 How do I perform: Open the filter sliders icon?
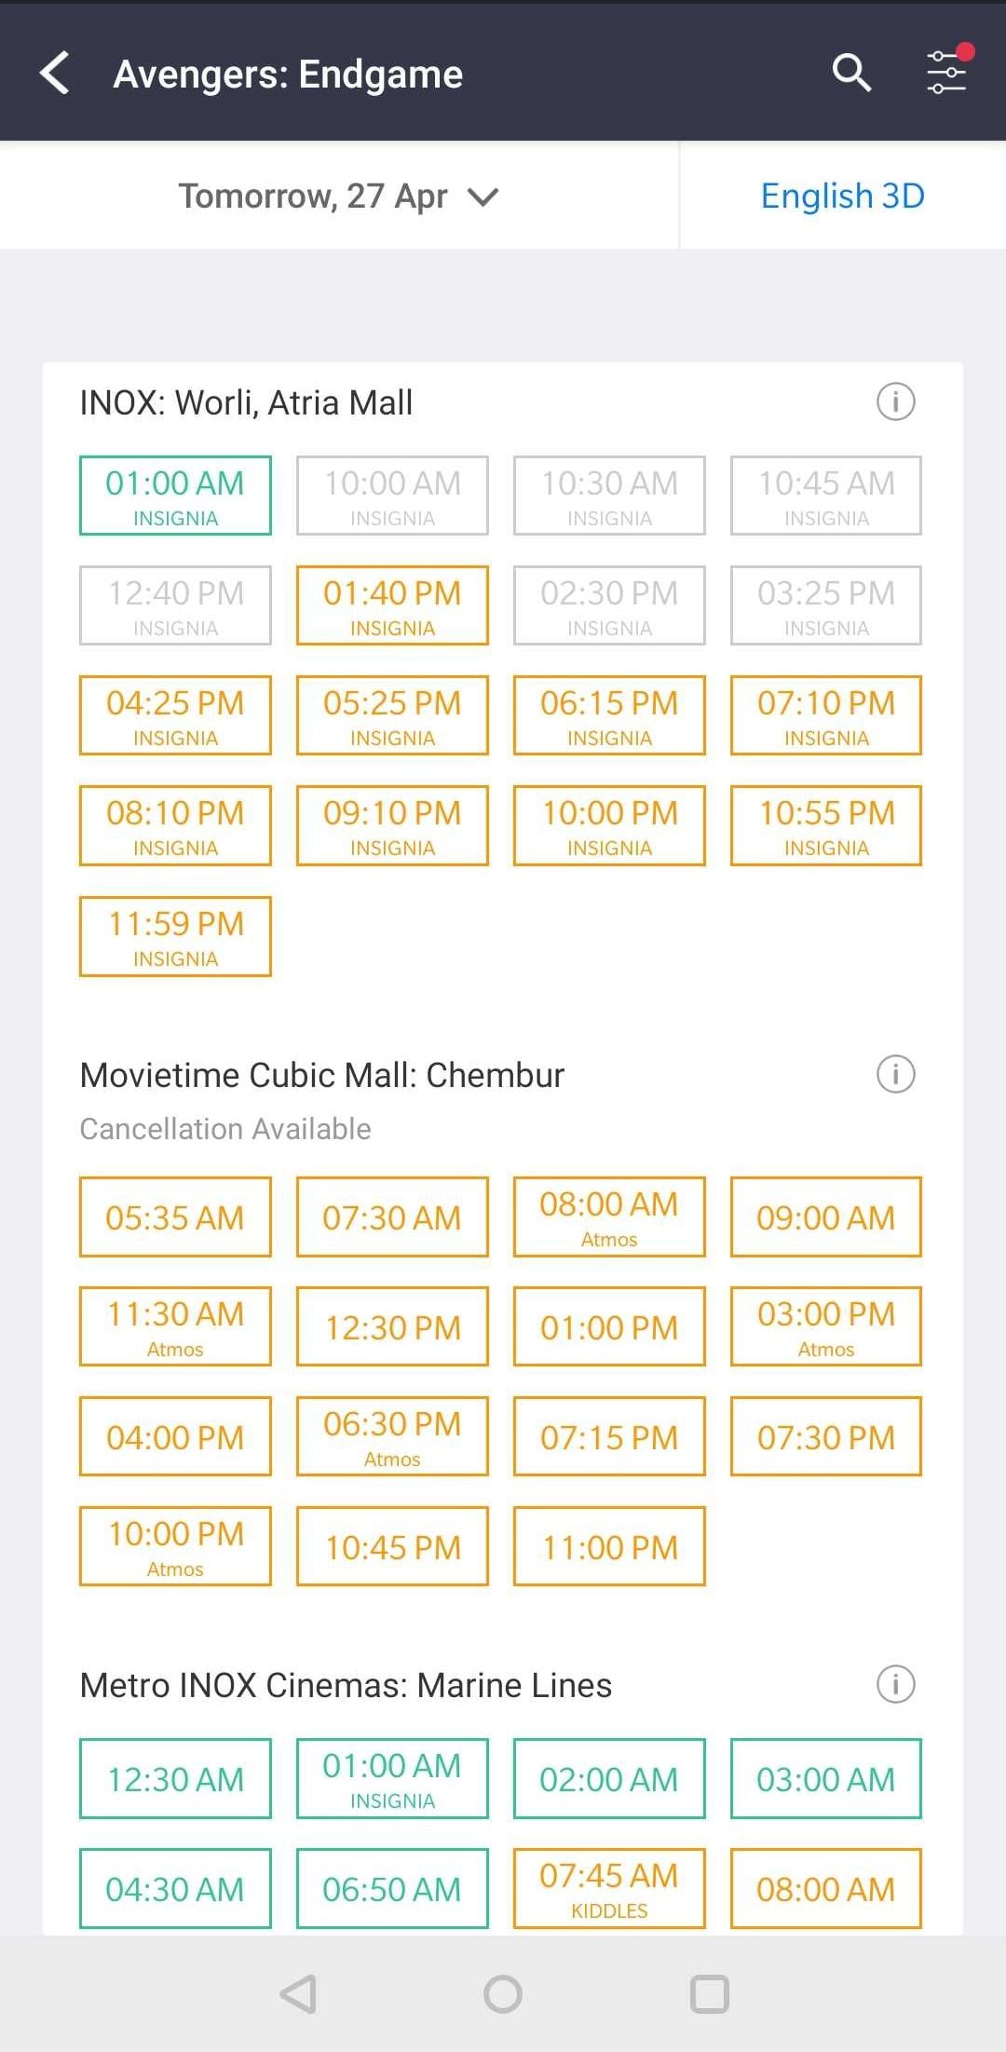pos(946,71)
